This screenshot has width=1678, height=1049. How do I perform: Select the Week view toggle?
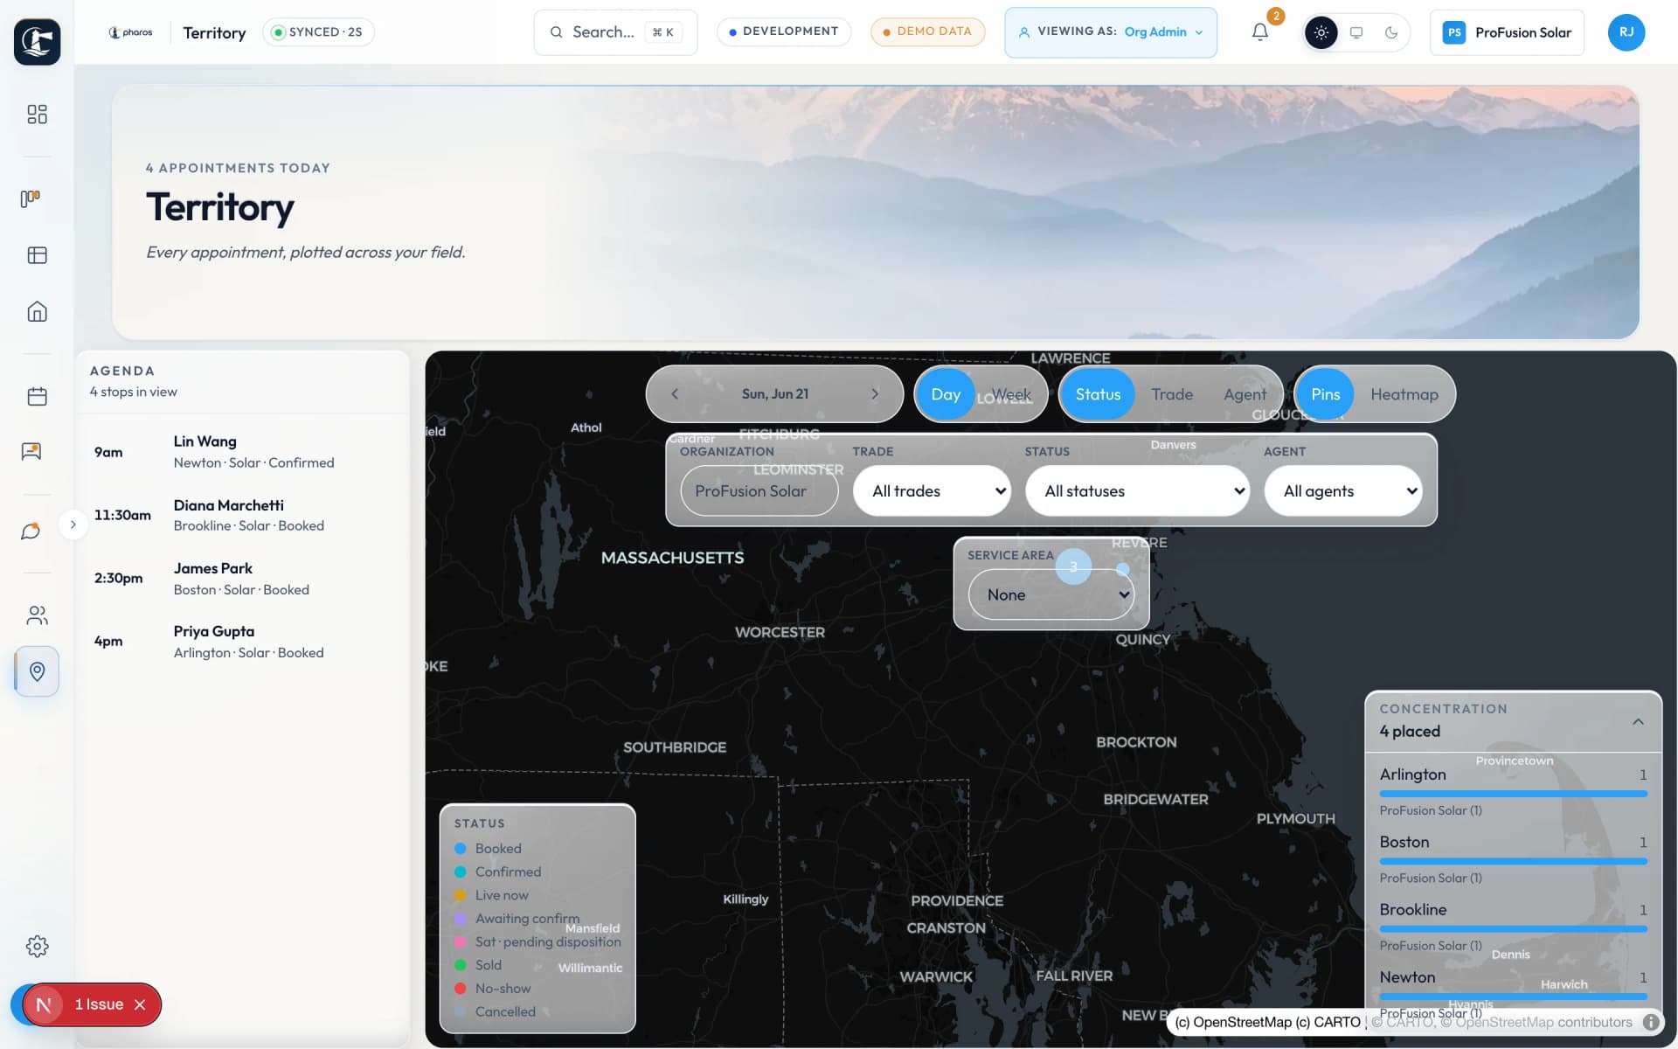pos(1011,394)
